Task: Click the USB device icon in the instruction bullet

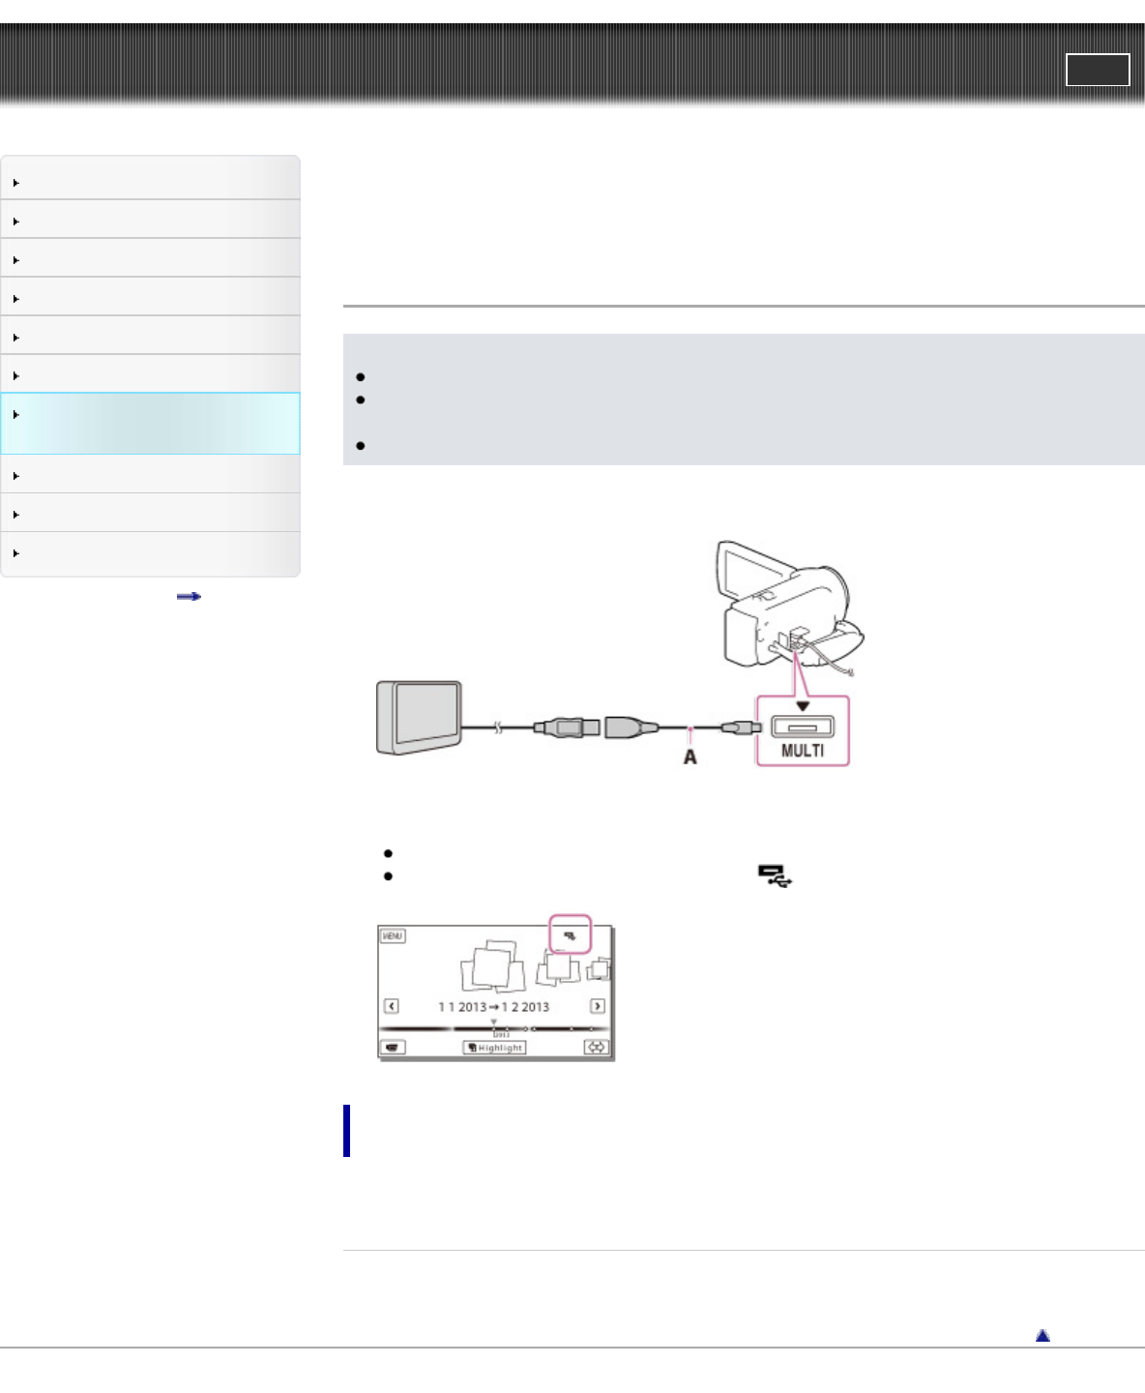Action: pyautogui.click(x=775, y=876)
